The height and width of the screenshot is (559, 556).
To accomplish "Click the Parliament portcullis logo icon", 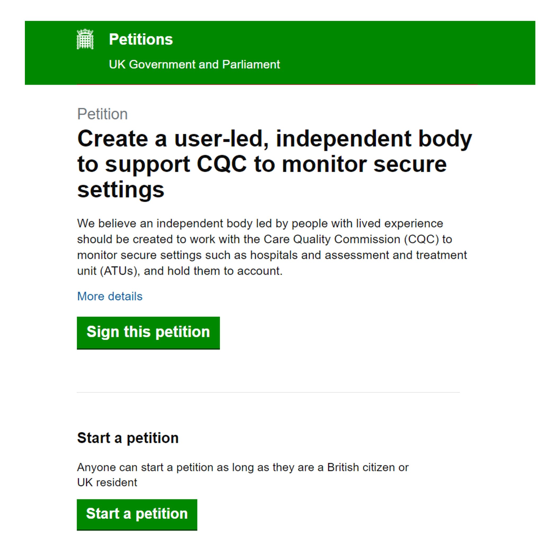I will click(85, 39).
